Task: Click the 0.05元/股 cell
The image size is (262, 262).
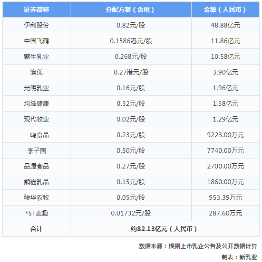Action: click(x=131, y=197)
